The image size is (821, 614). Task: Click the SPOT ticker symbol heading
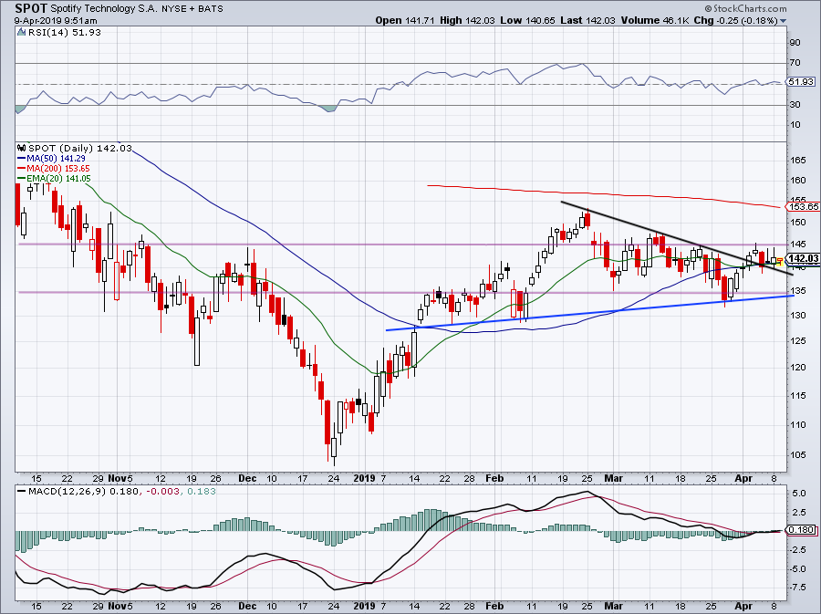tap(31, 8)
